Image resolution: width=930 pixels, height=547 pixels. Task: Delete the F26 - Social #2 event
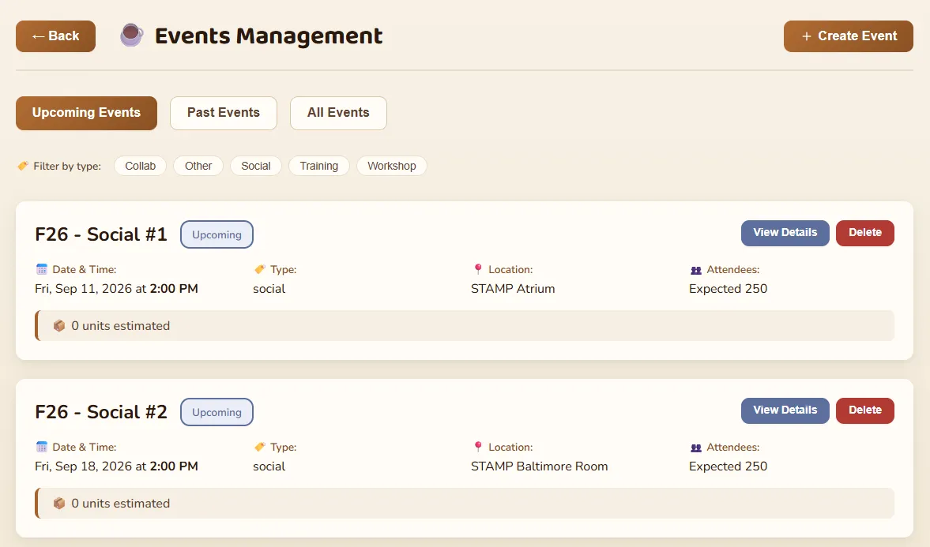864,410
